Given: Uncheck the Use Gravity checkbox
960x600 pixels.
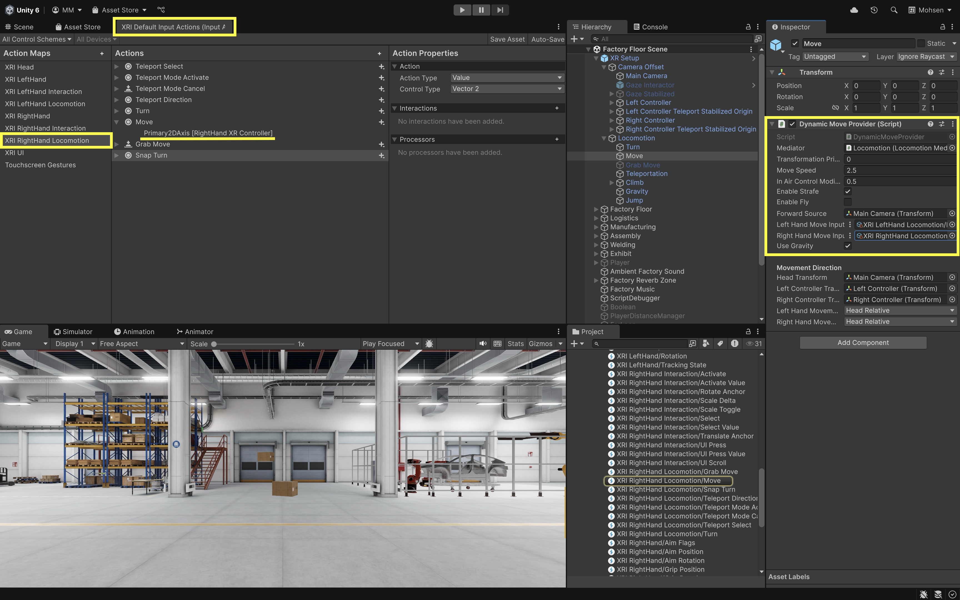Looking at the screenshot, I should [x=848, y=246].
